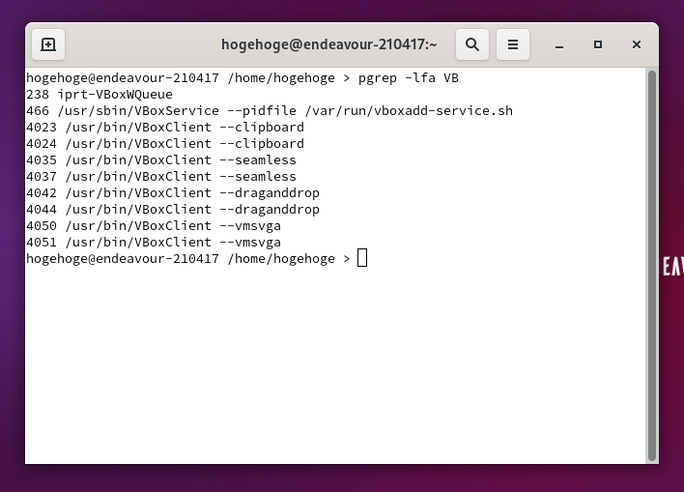The height and width of the screenshot is (492, 684).
Task: Click '/var/run/vboxadd-service.sh' path text
Action: [x=410, y=111]
